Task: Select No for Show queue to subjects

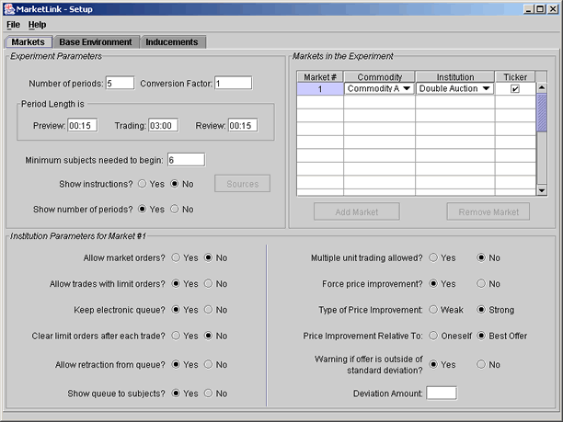Action: coord(208,393)
